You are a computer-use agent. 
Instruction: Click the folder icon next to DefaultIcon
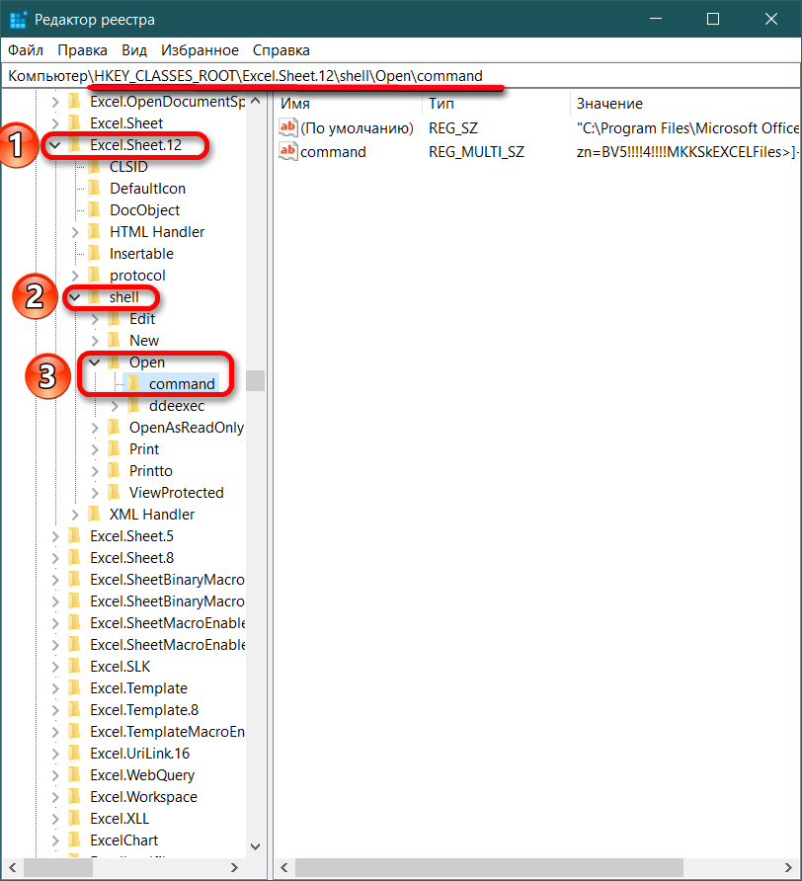tap(95, 188)
